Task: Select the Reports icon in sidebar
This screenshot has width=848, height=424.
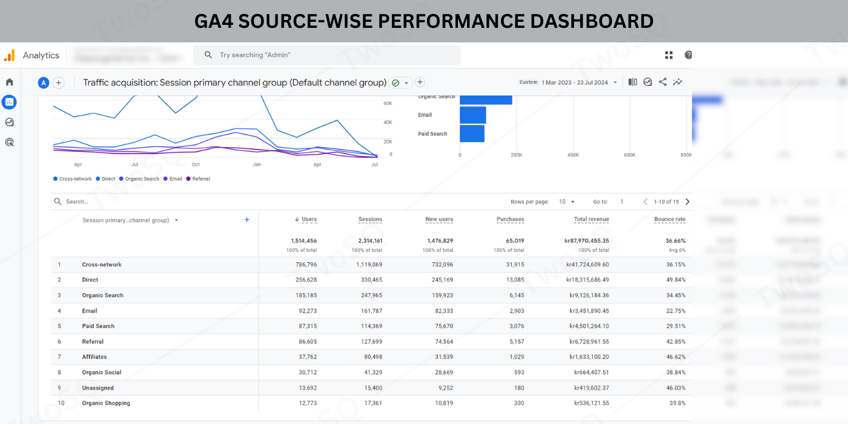Action: click(9, 102)
